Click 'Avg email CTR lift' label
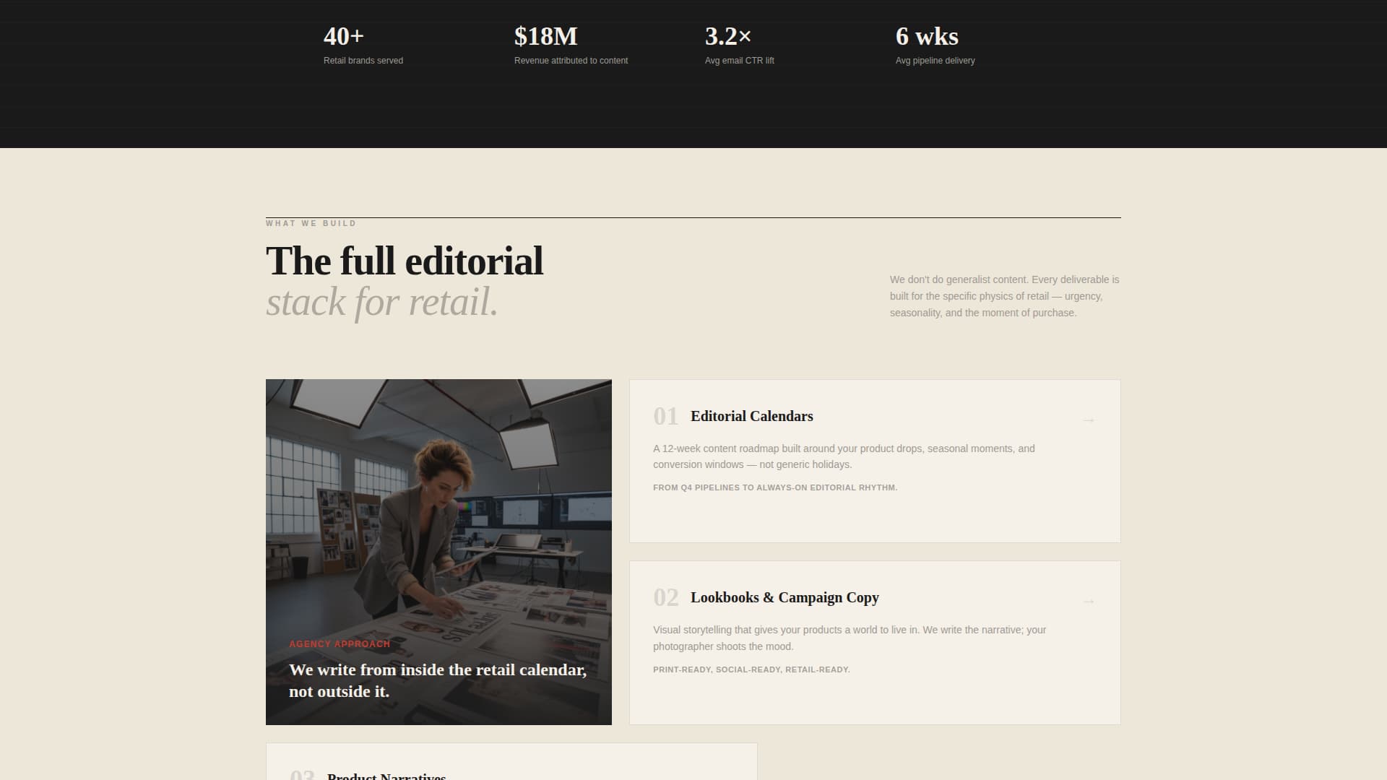This screenshot has height=780, width=1387. point(739,61)
